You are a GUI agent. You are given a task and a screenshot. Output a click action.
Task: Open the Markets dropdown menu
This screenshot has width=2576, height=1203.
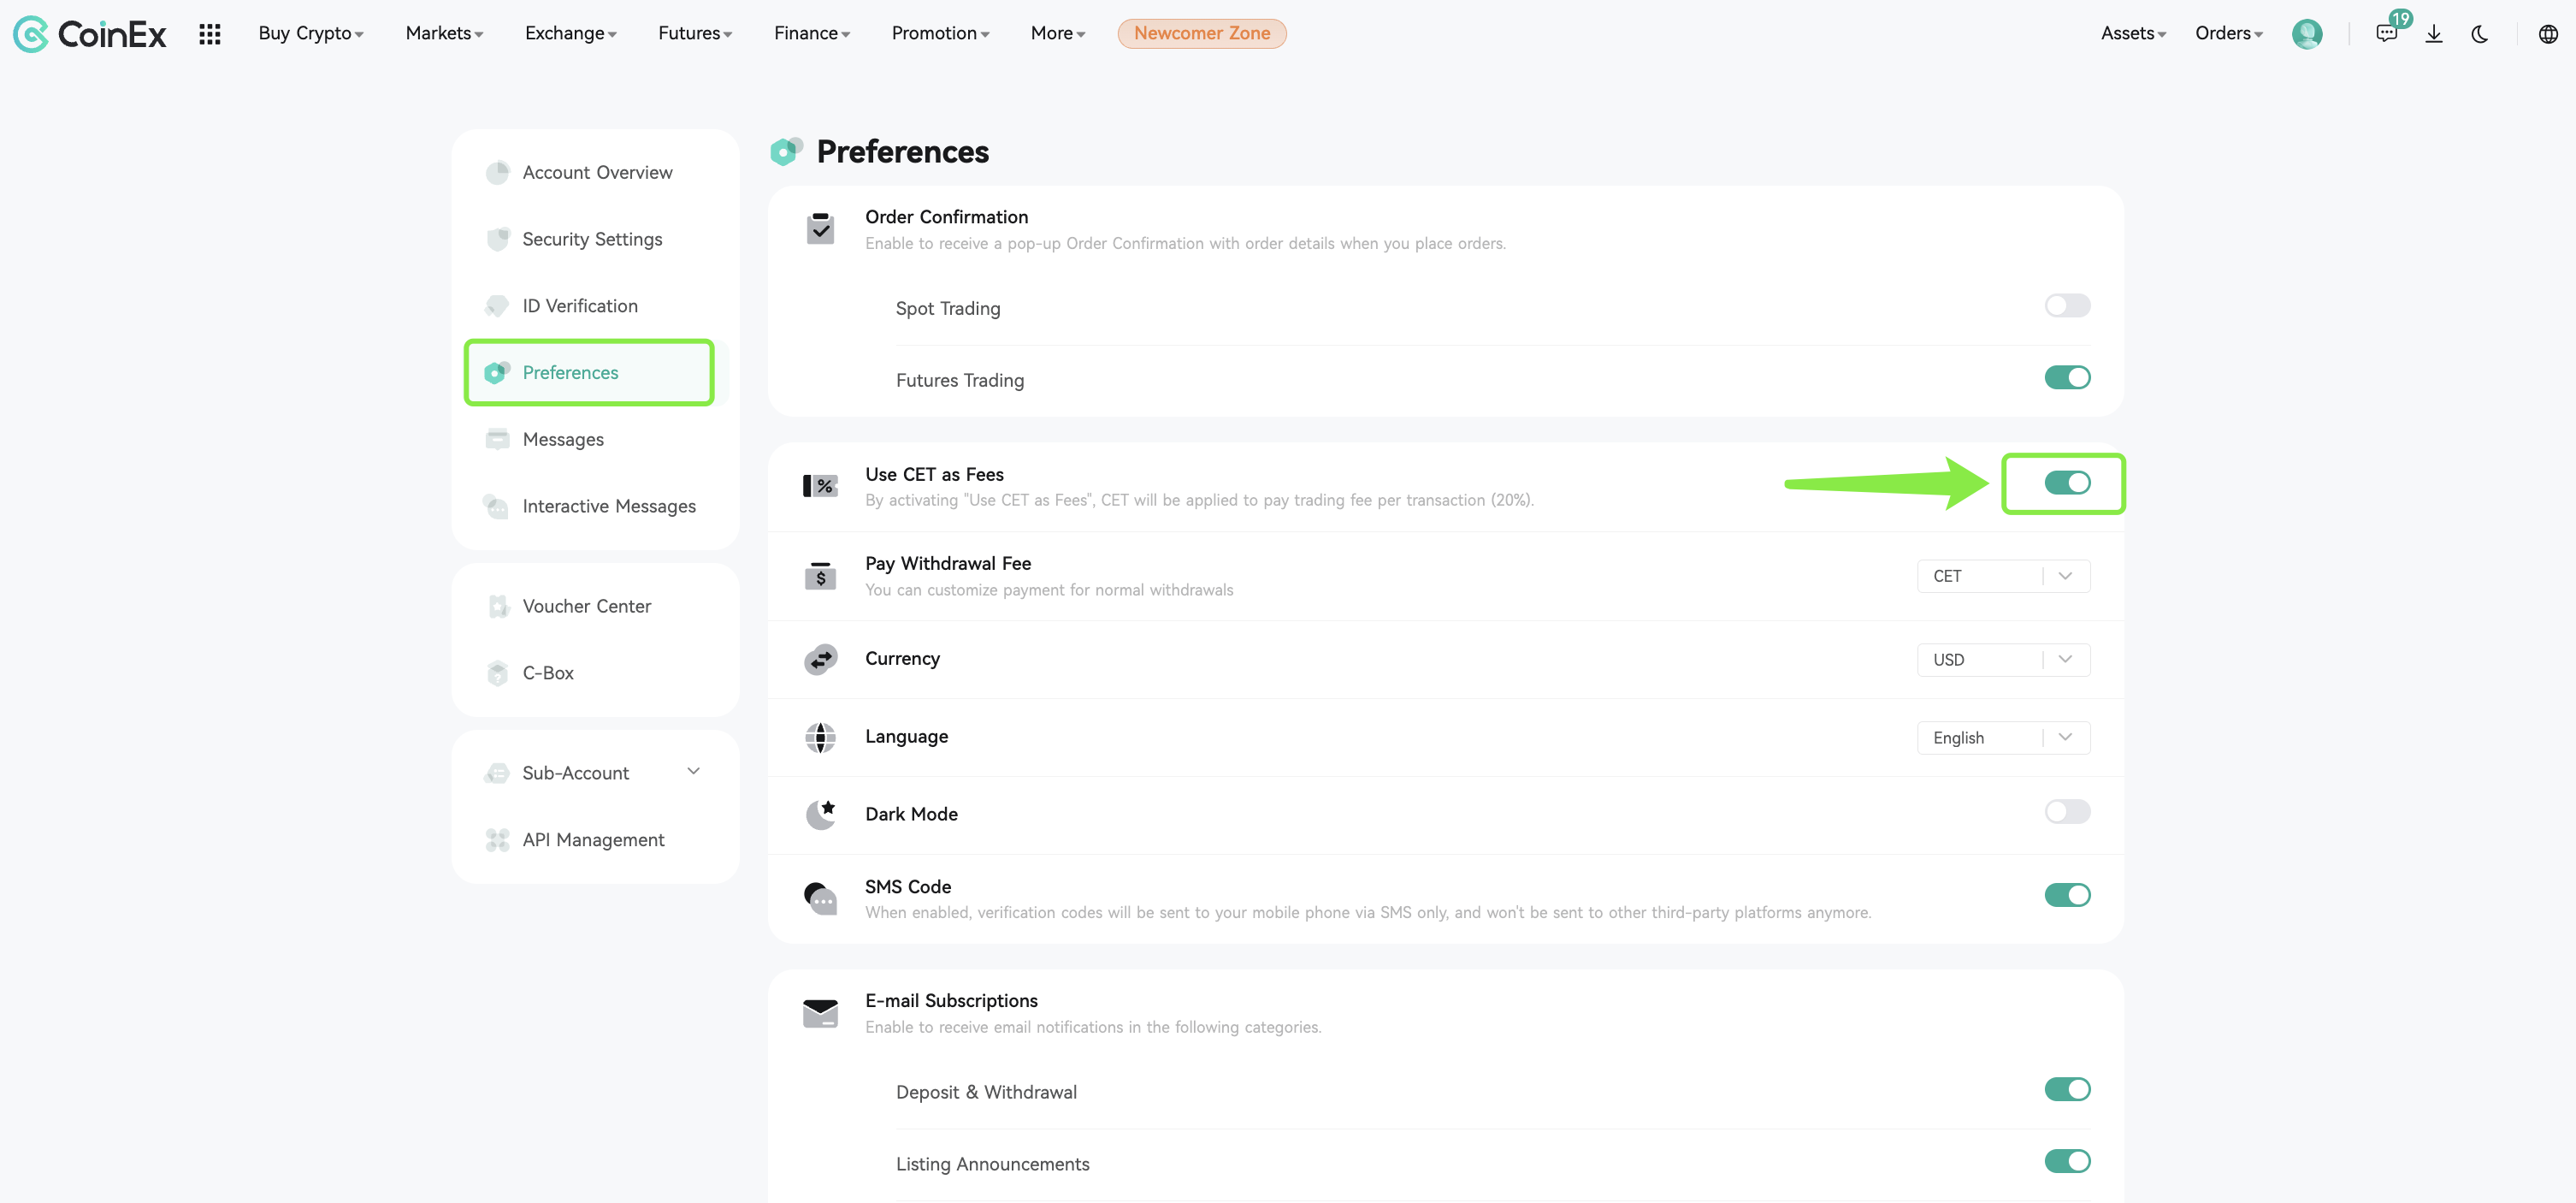pos(444,33)
